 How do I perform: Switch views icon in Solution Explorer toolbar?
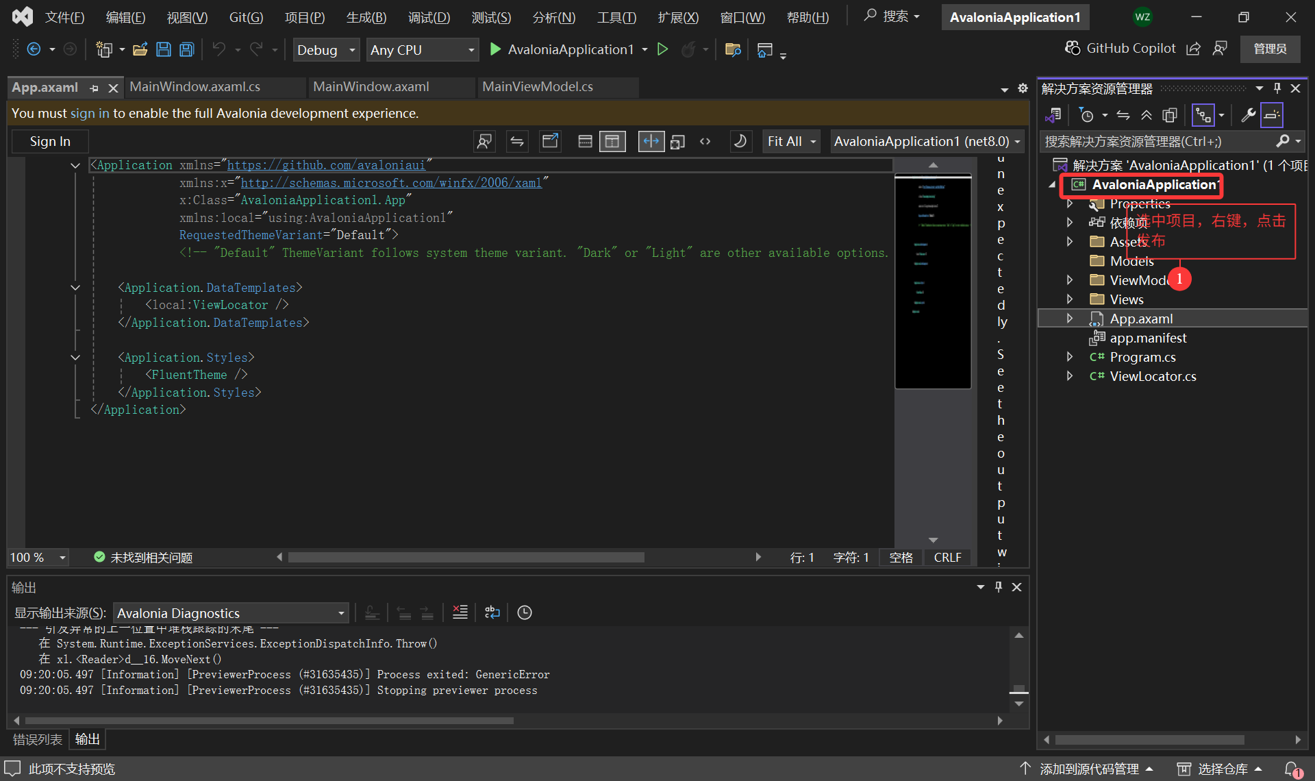coord(1053,115)
